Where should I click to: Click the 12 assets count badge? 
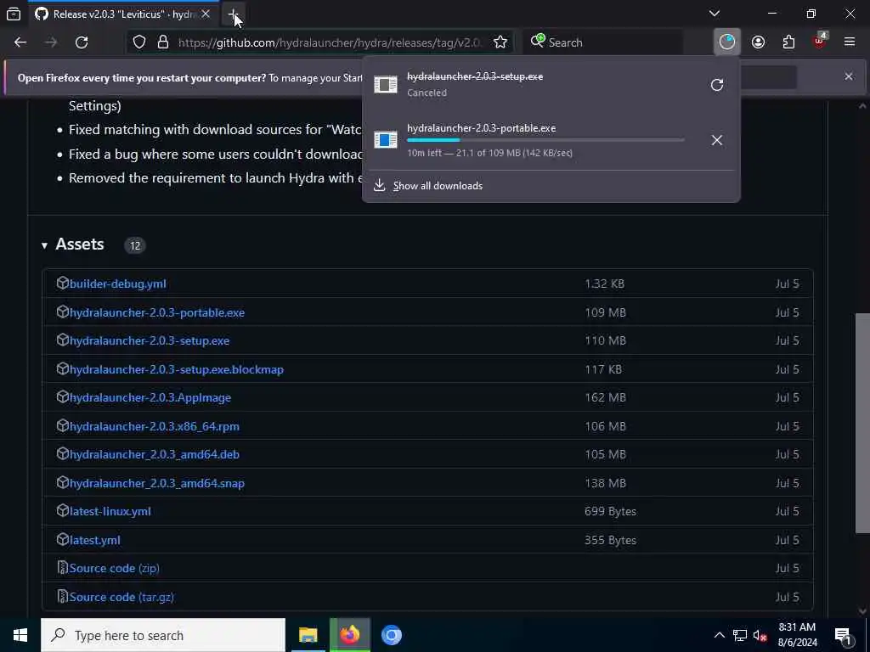[x=135, y=245]
